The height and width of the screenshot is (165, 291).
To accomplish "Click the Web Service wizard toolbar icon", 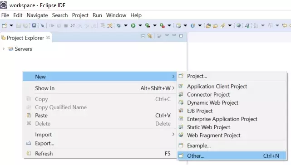I will [192, 25].
